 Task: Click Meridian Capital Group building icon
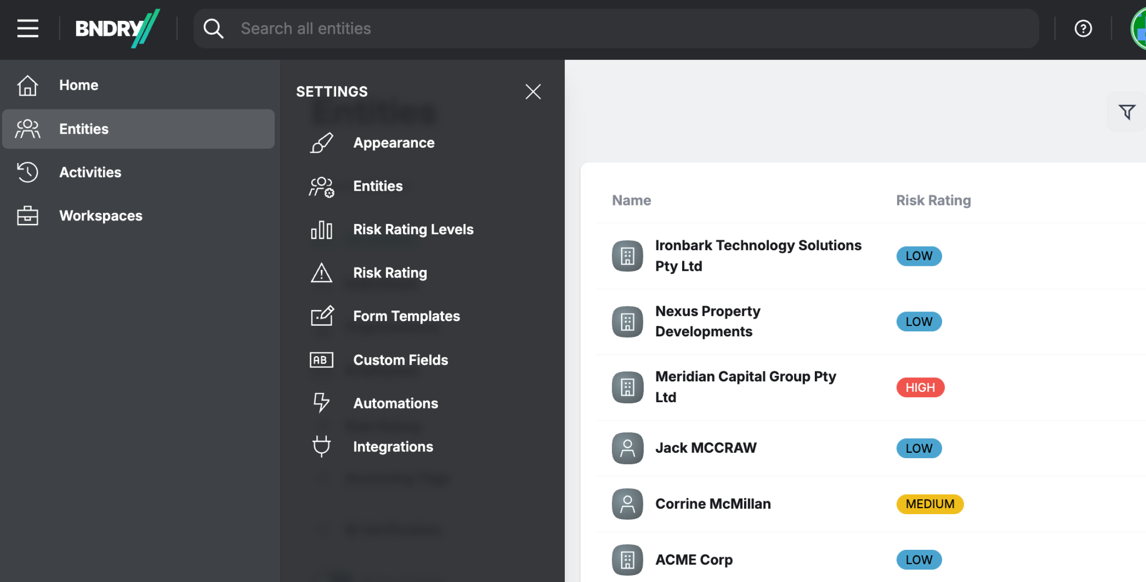(628, 387)
